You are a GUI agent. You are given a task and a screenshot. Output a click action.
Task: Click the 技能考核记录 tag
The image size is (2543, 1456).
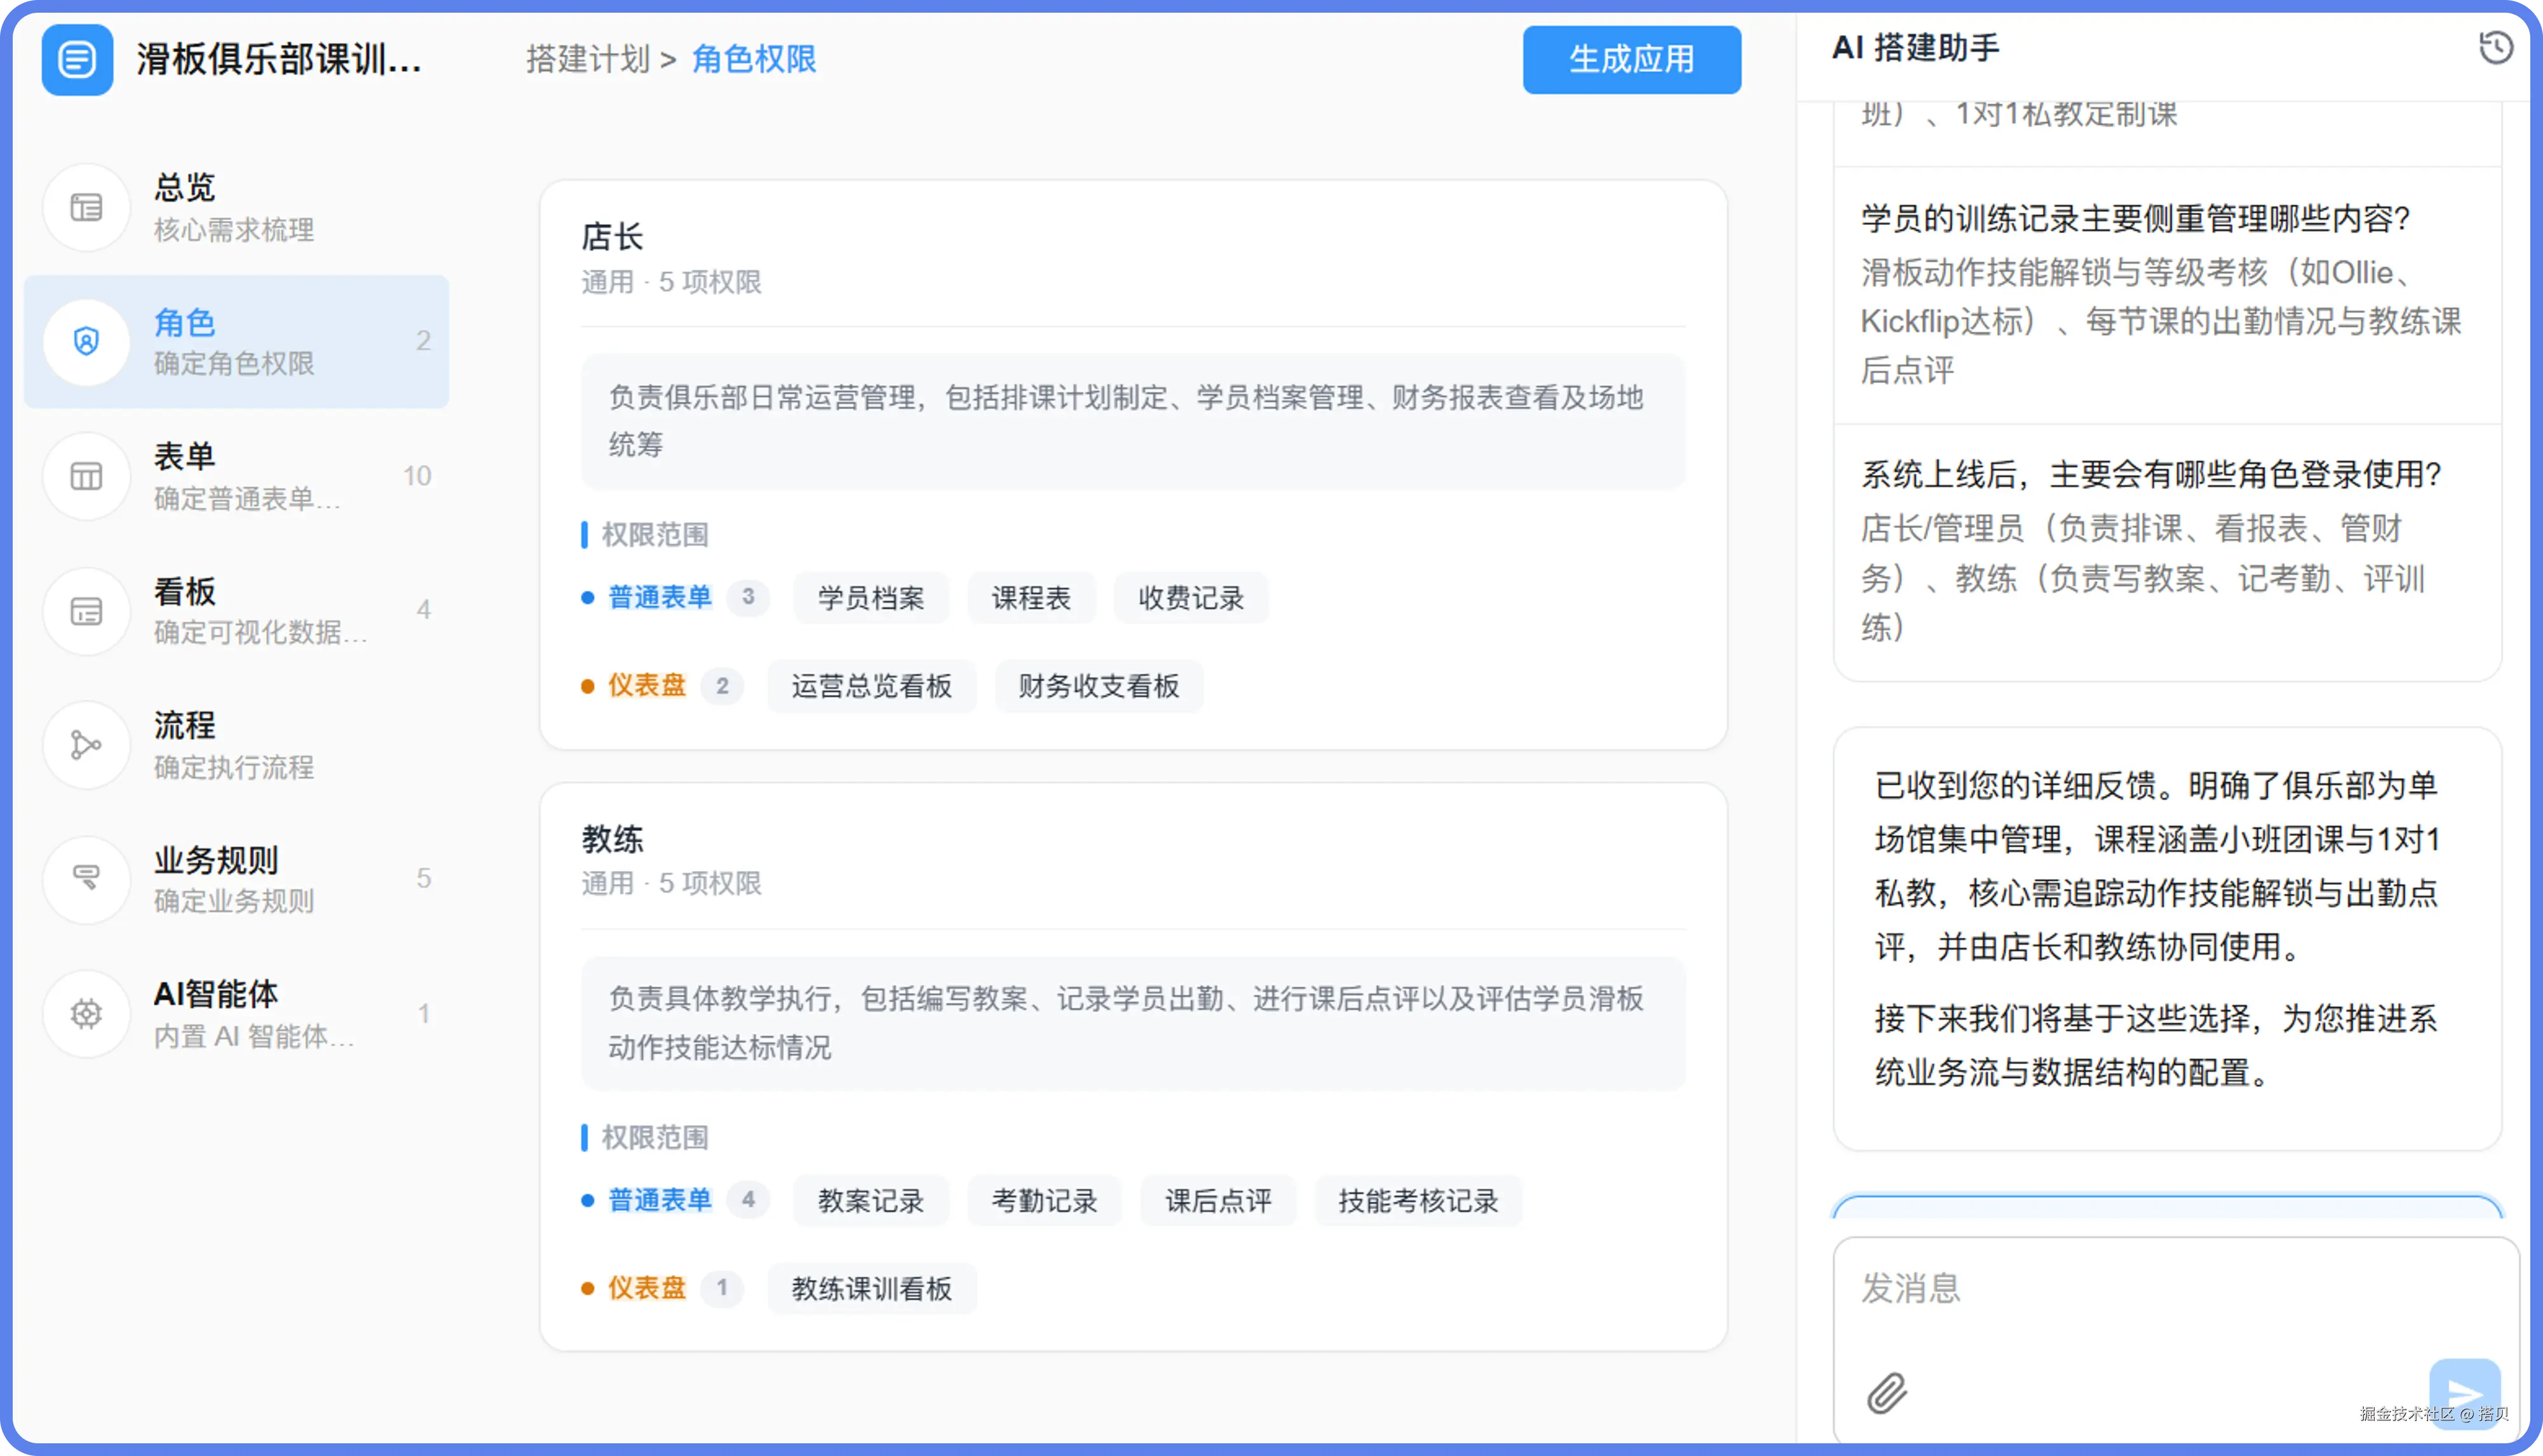(1418, 1201)
